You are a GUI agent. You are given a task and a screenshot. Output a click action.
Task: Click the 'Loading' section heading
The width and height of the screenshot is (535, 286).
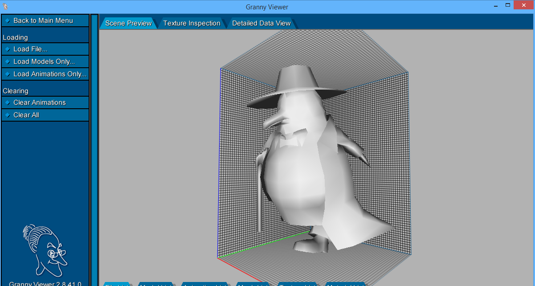[x=15, y=37]
